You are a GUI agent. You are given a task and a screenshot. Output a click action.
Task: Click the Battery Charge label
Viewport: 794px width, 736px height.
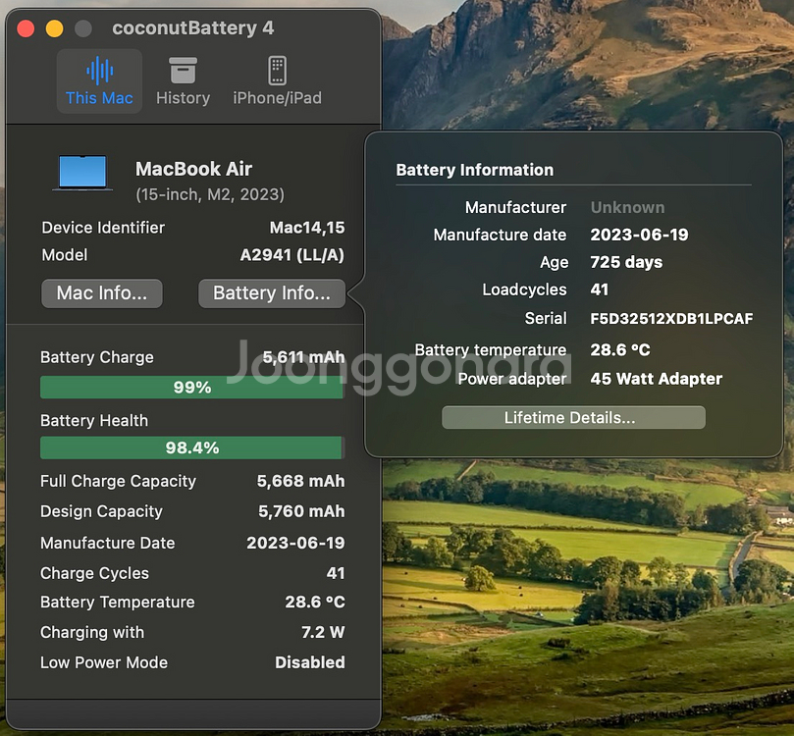coord(97,357)
